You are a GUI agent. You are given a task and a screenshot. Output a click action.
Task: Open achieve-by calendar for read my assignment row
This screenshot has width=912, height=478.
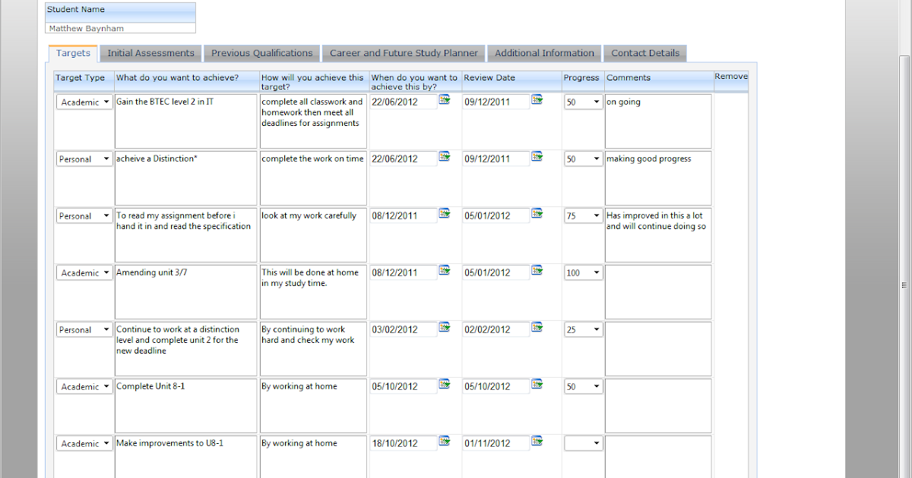point(445,213)
